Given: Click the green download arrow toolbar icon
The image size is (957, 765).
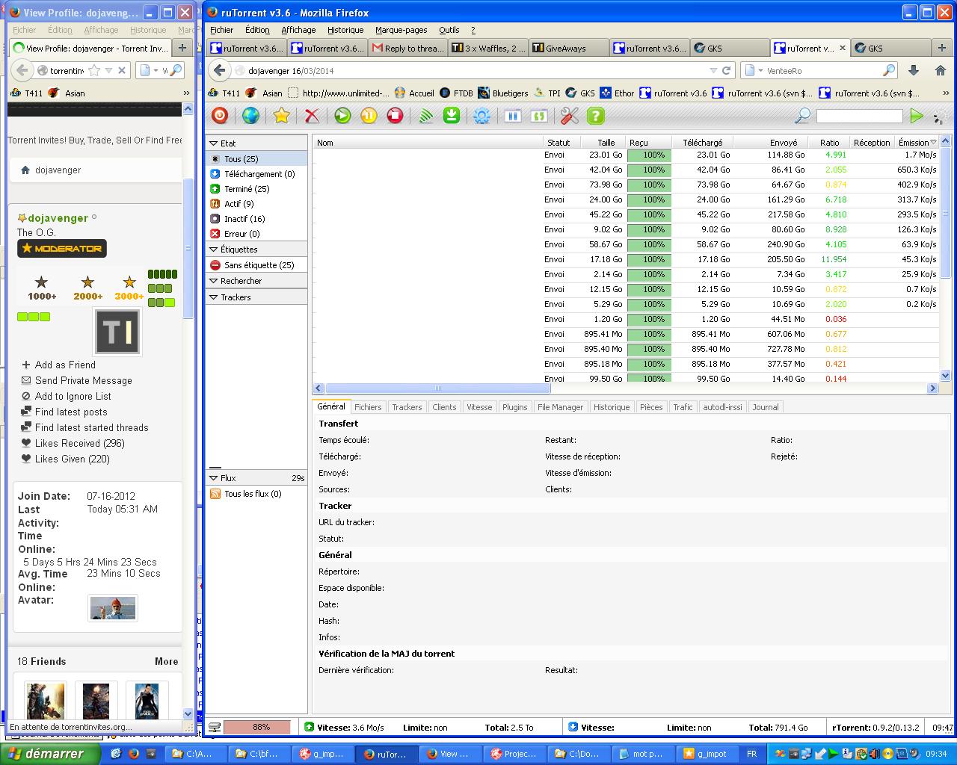Looking at the screenshot, I should click(452, 116).
